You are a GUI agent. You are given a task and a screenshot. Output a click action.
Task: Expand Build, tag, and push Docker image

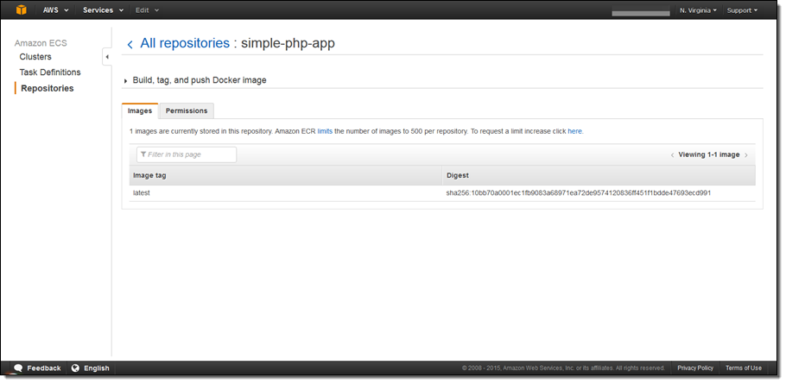126,80
